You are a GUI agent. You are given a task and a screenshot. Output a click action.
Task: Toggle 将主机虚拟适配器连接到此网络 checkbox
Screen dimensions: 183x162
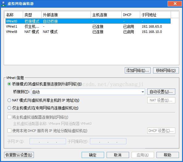click(9, 117)
